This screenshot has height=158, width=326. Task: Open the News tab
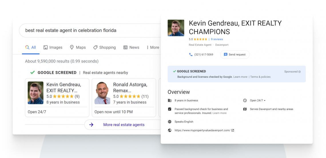click(131, 47)
